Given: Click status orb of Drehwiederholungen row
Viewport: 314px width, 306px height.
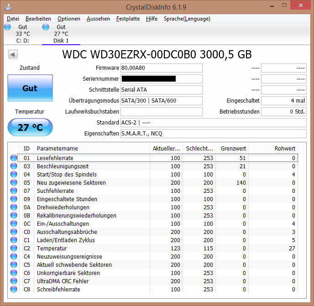Looking at the screenshot, I should [14, 207].
